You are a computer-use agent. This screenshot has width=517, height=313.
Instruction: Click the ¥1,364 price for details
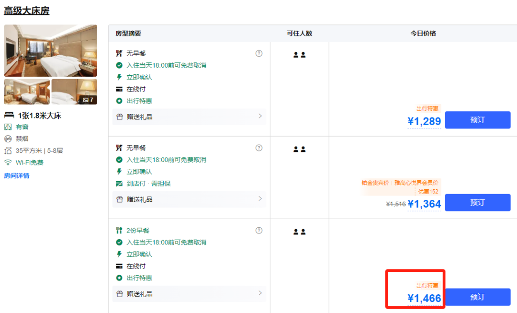pyautogui.click(x=424, y=204)
